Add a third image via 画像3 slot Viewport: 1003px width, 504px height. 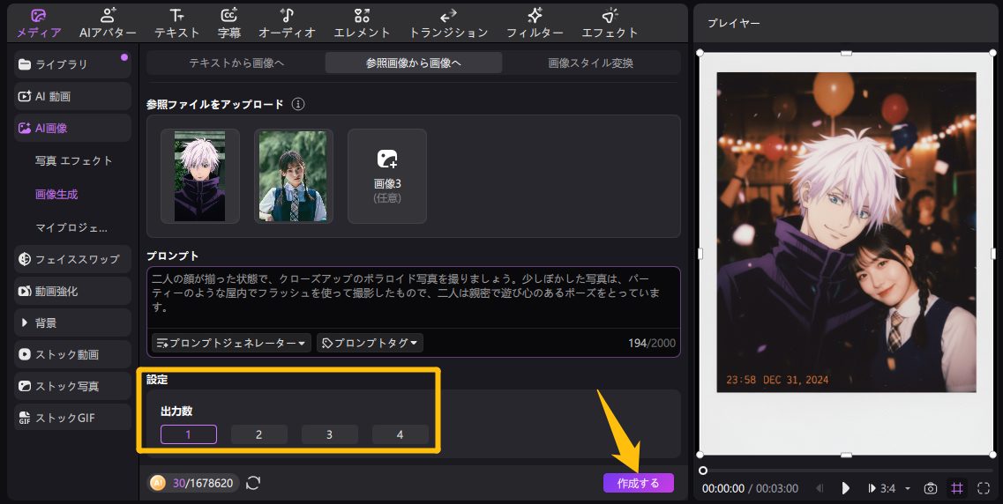[x=387, y=176]
